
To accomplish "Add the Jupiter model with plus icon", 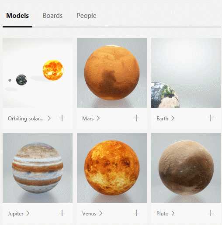I will pyautogui.click(x=62, y=213).
